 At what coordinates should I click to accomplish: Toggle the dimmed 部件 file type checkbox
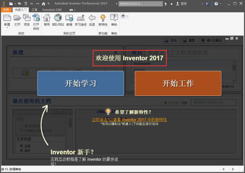coord(21,150)
